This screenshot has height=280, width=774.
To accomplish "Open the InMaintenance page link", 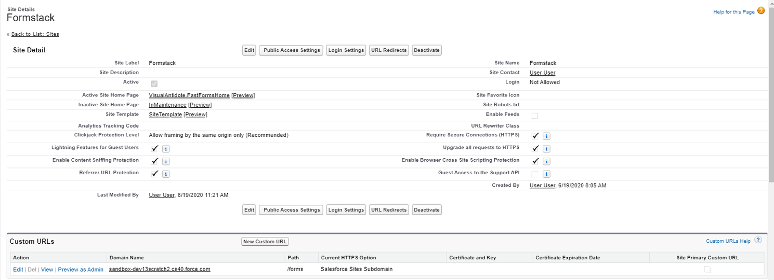I will tap(167, 105).
